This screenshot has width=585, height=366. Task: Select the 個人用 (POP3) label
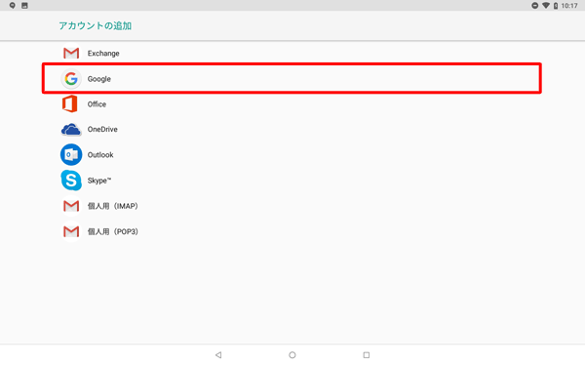(113, 231)
